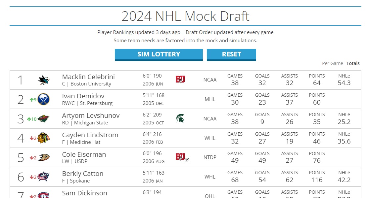Screen dimensions: 367x198
Task: Click the Chicago Blackhawks logo
Action: (44, 138)
